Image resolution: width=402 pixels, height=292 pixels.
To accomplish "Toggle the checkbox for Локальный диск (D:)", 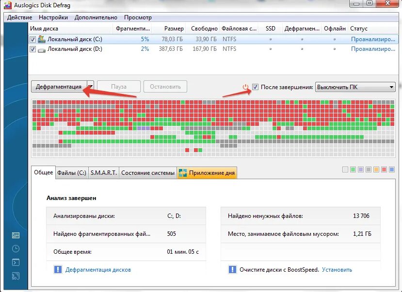I will [x=32, y=49].
